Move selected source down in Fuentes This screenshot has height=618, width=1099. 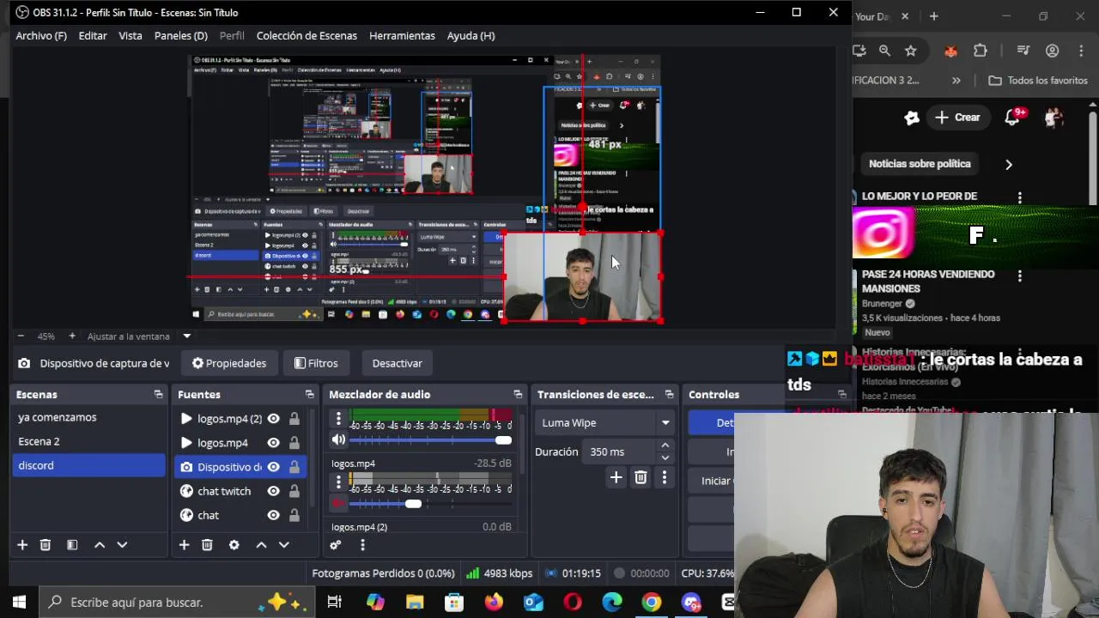coord(283,545)
